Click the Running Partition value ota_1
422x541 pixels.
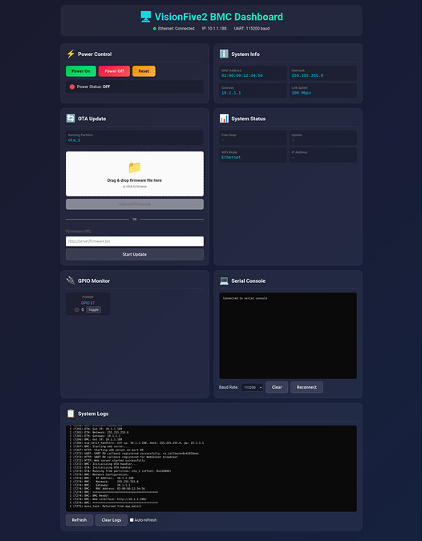(74, 140)
